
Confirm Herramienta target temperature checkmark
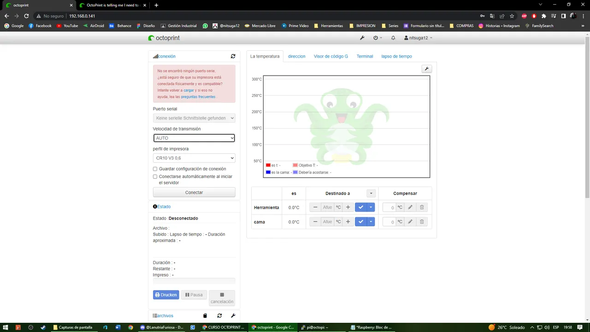click(361, 207)
